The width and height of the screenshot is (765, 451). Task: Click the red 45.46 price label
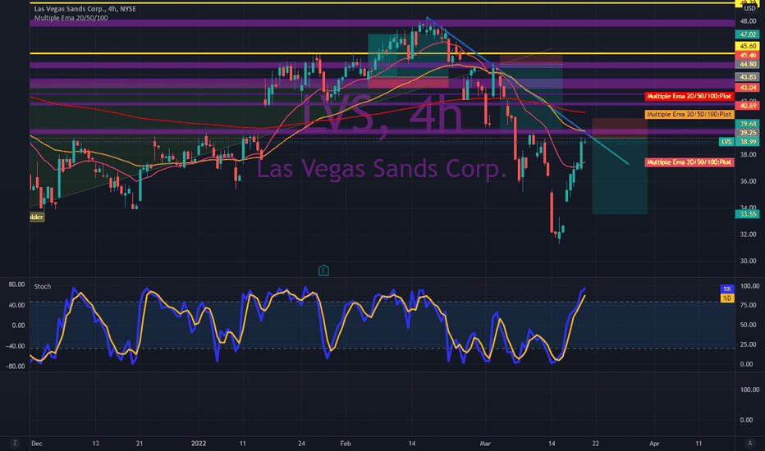[x=748, y=55]
